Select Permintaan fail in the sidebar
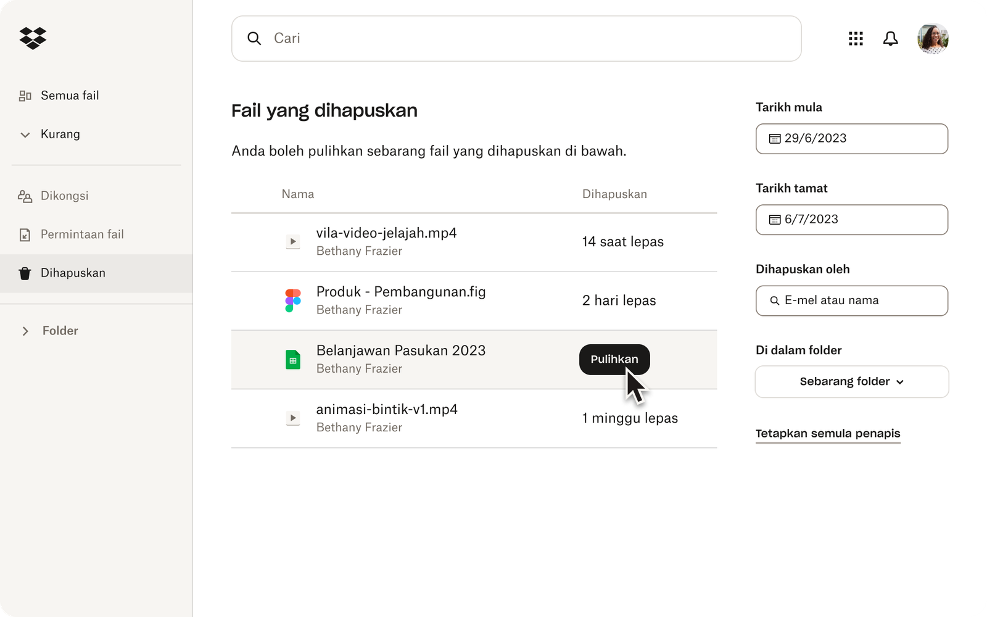Viewport: 987px width, 617px height. coord(81,234)
